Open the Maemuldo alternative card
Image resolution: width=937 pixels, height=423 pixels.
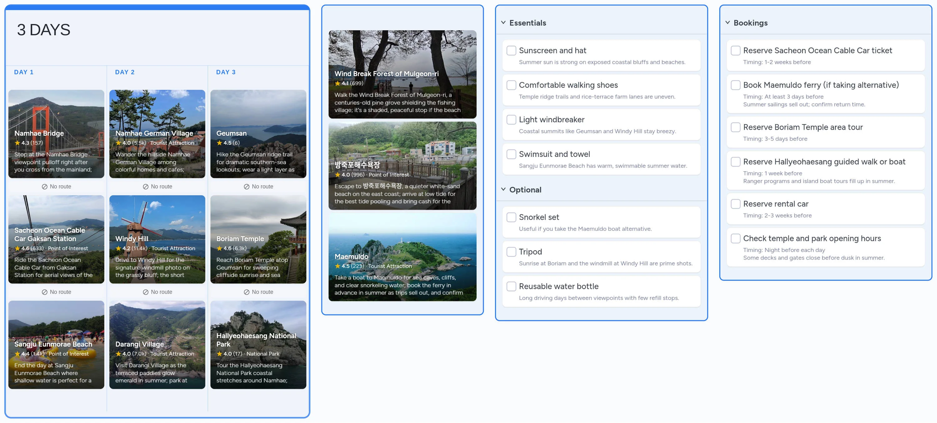pyautogui.click(x=402, y=257)
